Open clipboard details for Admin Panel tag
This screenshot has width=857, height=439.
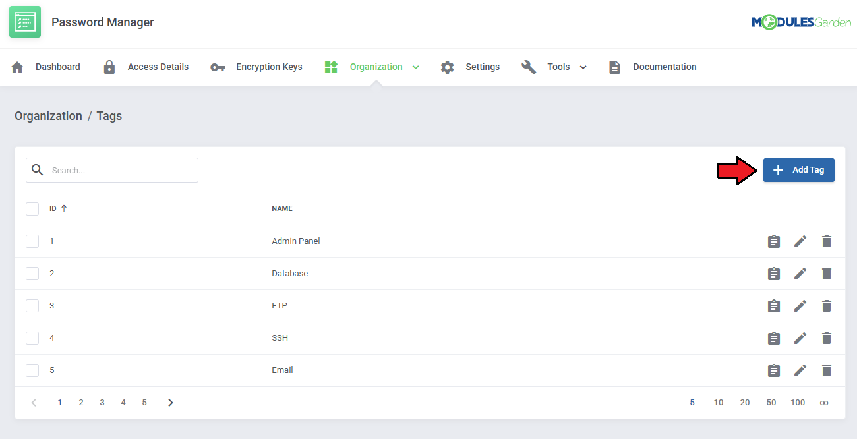click(x=774, y=241)
